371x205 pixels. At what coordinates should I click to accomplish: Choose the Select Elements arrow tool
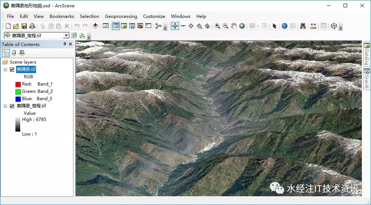point(274,26)
